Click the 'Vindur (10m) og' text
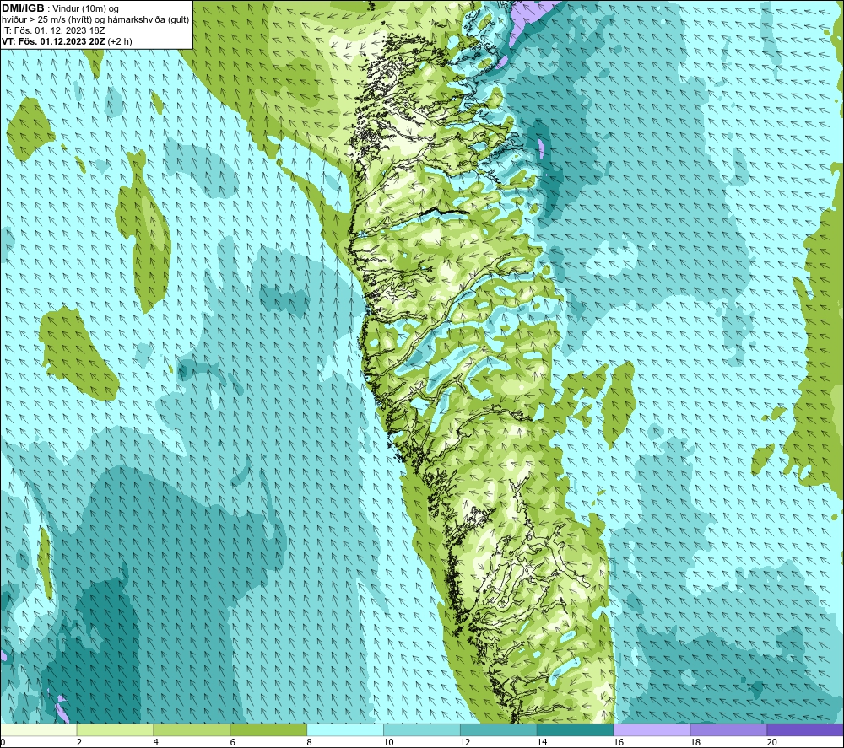 tap(87, 8)
